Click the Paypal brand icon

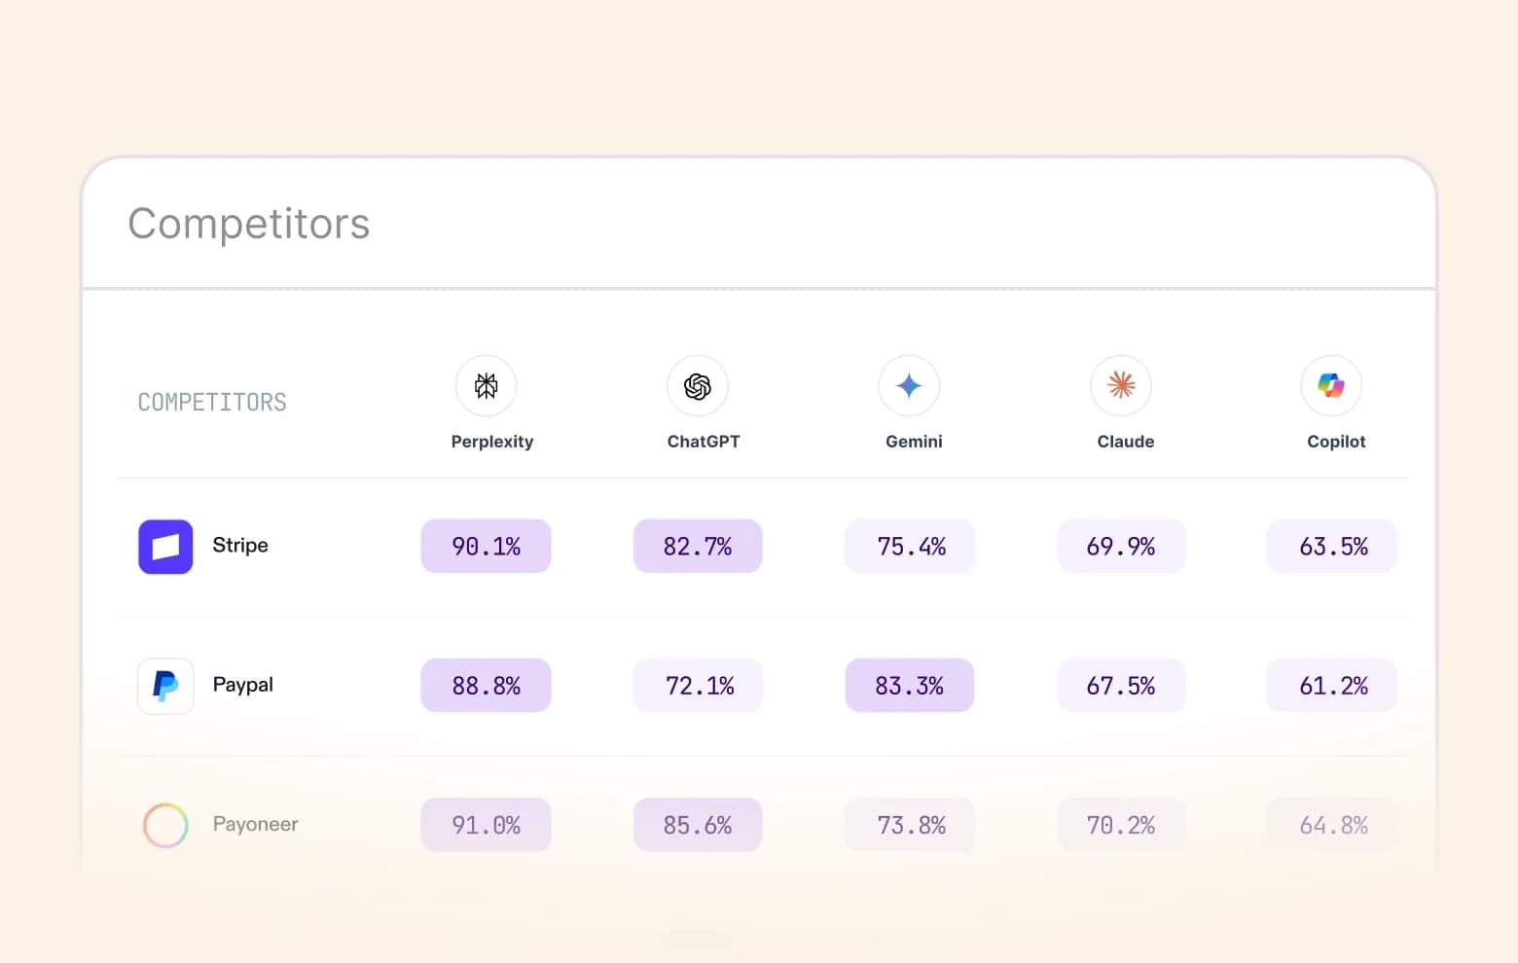point(165,686)
